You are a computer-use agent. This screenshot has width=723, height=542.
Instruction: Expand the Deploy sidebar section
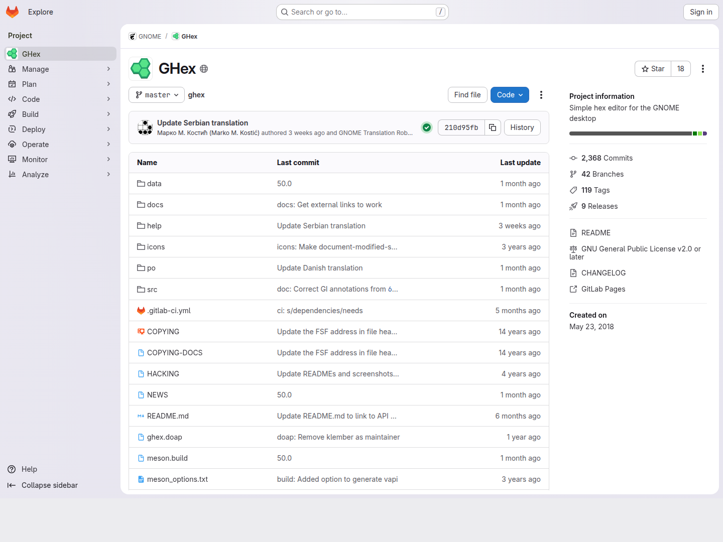(x=60, y=129)
